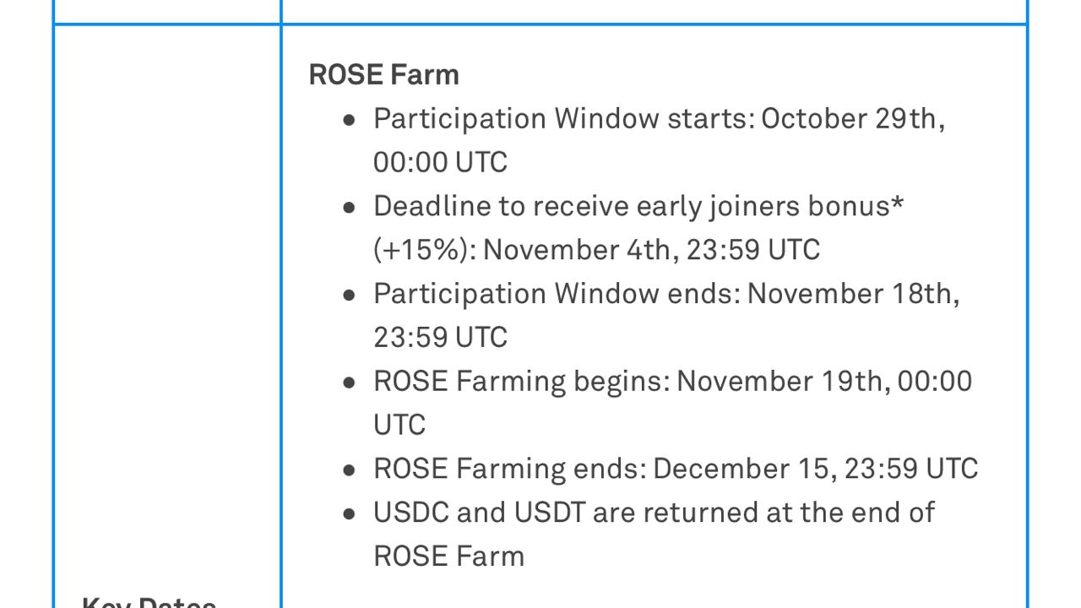Screen dimensions: 1081x608
Task: Click the USDC and USDT returned text
Action: click(x=654, y=534)
